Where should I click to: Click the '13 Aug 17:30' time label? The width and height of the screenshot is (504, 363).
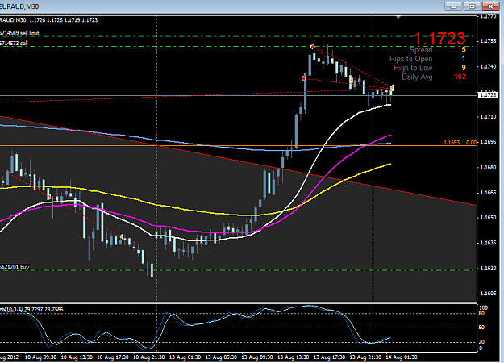329,357
